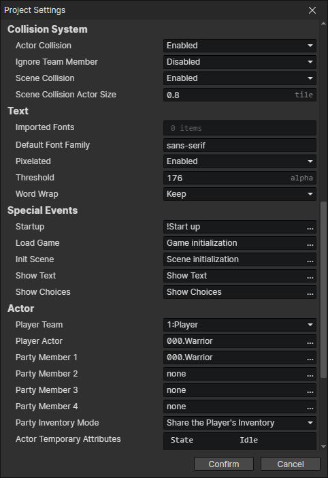Browse Load Game event via ellipsis

point(310,243)
